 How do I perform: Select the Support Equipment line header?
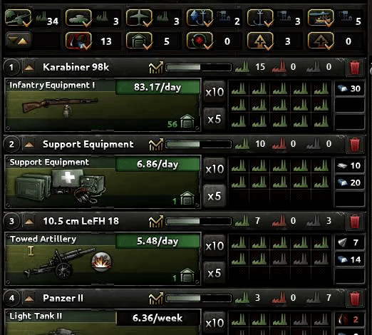pyautogui.click(x=88, y=144)
